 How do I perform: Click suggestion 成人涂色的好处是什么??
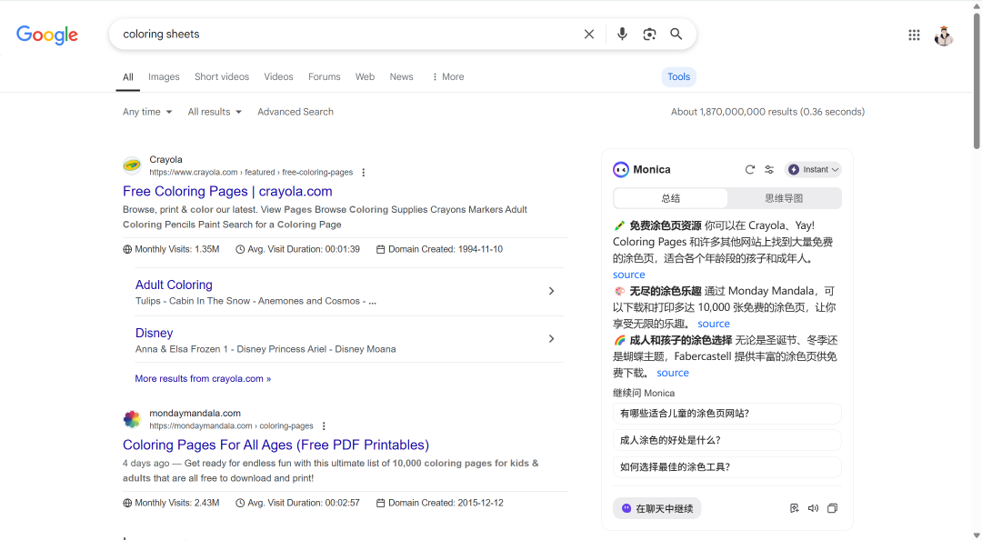pyautogui.click(x=726, y=440)
